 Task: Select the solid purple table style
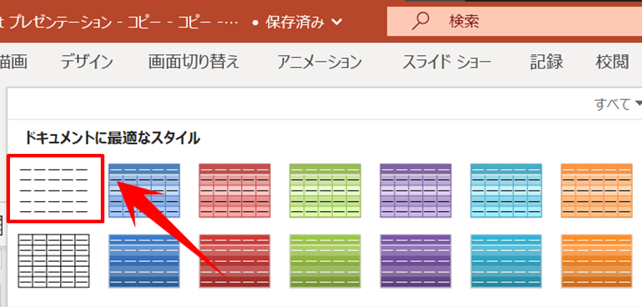click(x=415, y=260)
